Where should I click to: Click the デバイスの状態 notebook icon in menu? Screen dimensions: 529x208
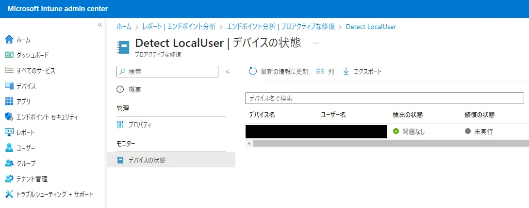tap(120, 160)
